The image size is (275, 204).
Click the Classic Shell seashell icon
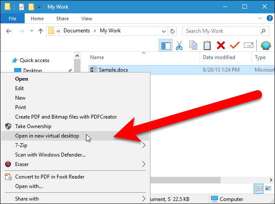pos(266,45)
